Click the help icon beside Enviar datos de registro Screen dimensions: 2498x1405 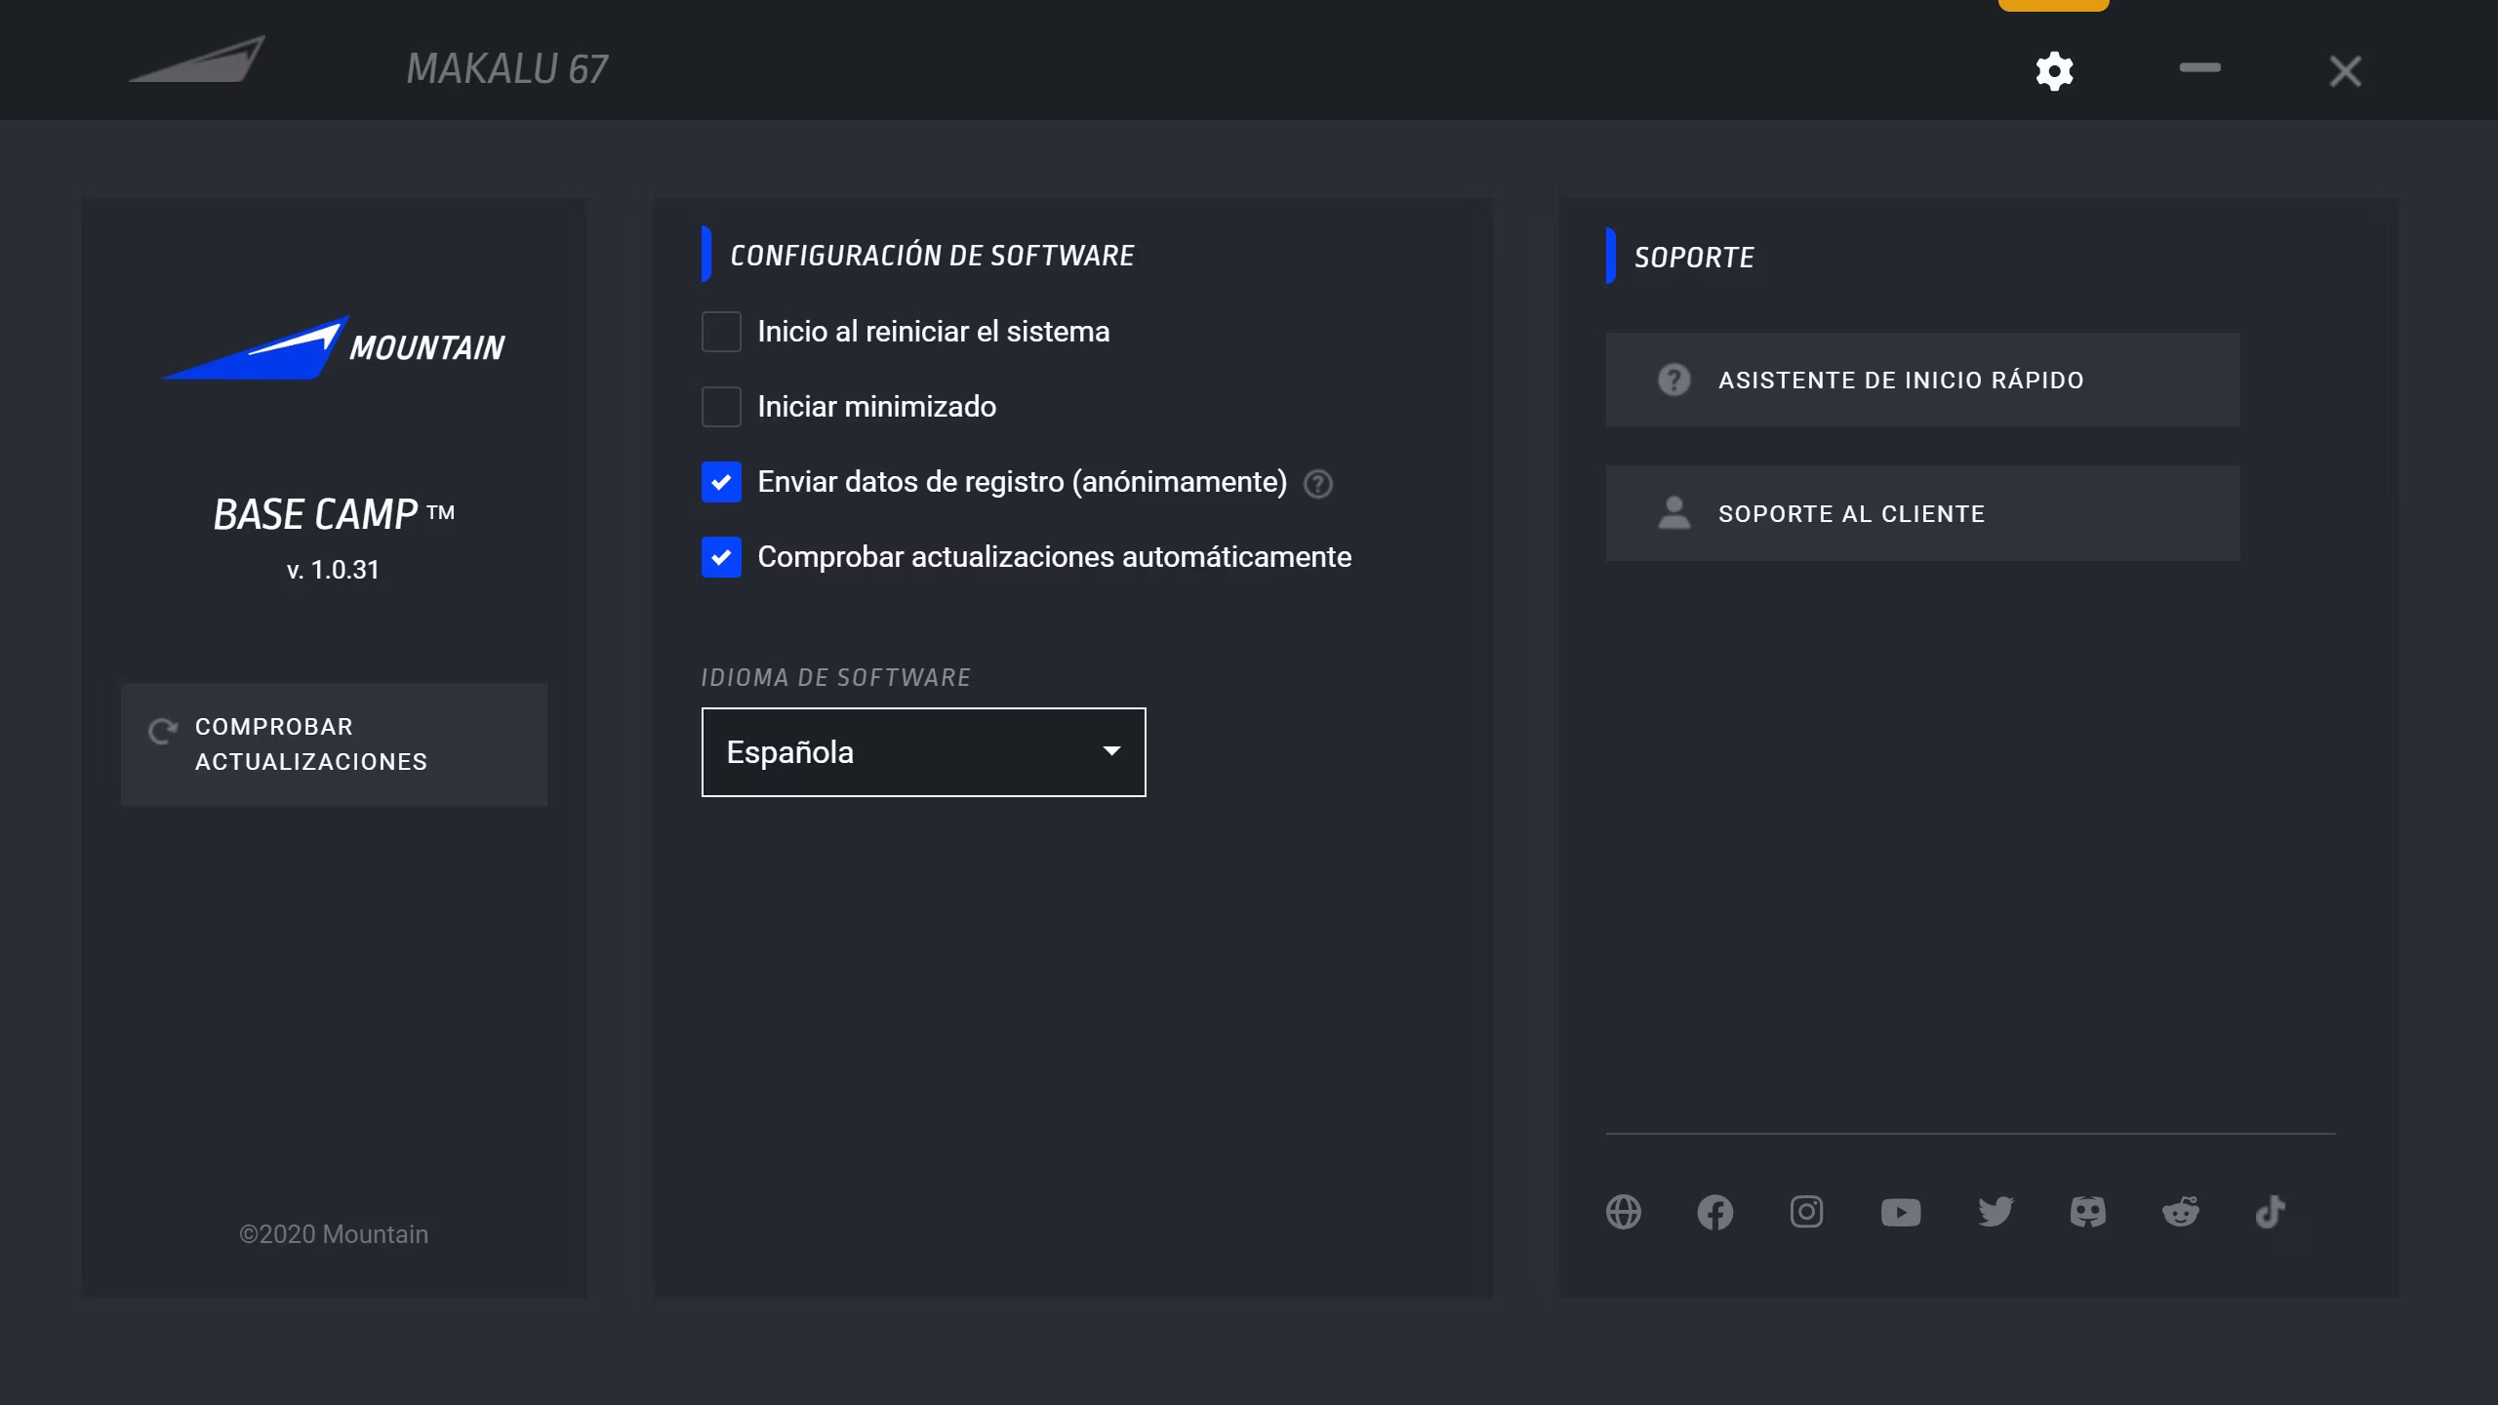(1318, 483)
